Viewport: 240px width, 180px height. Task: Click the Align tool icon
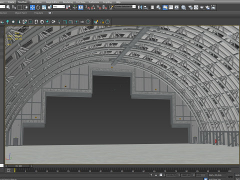tap(146, 7)
